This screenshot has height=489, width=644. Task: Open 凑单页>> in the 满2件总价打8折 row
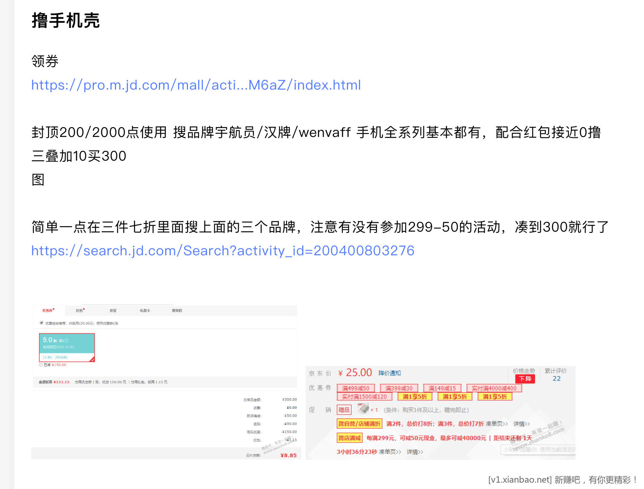coord(497,424)
